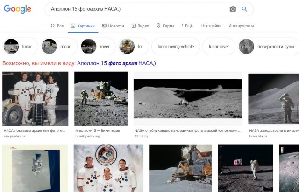Open the Новости tab
The height and width of the screenshot is (192, 299).
point(113,26)
